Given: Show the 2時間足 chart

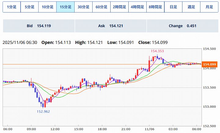Looking at the screenshot, I should [x=119, y=7].
